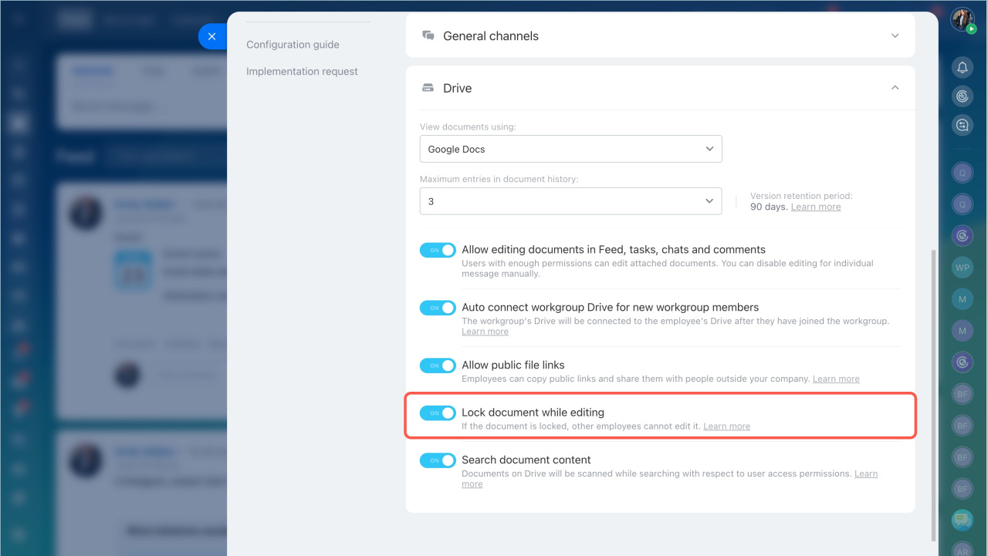The height and width of the screenshot is (556, 988).
Task: Select Implementation request menu item
Action: tap(302, 72)
